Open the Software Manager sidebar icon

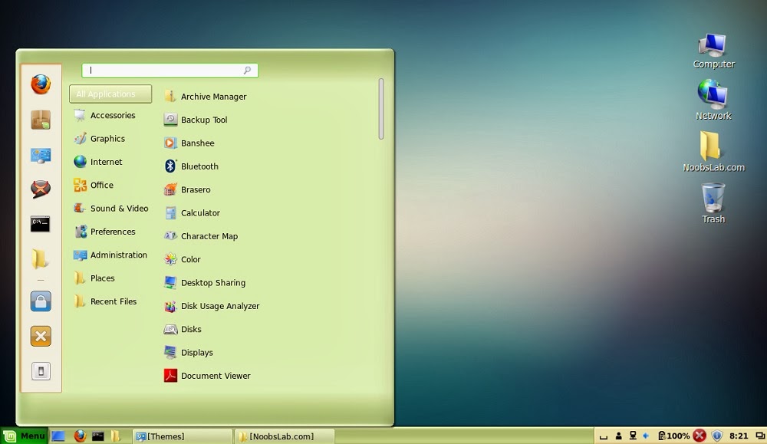(40, 120)
